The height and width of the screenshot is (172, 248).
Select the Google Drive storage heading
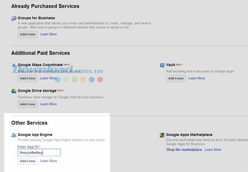tap(37, 91)
